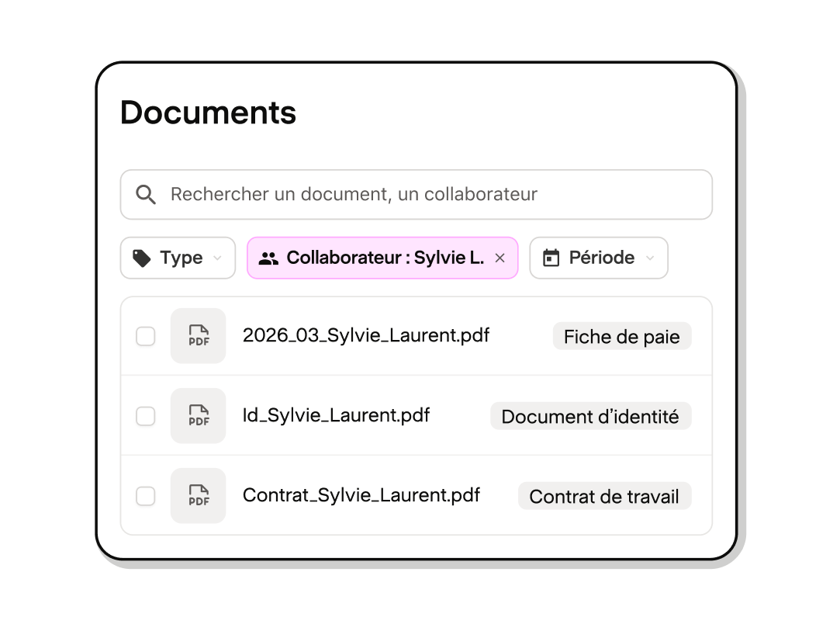
Task: Check the box for 2026_03_Sylvie_Laurent.pdf
Action: (x=146, y=336)
